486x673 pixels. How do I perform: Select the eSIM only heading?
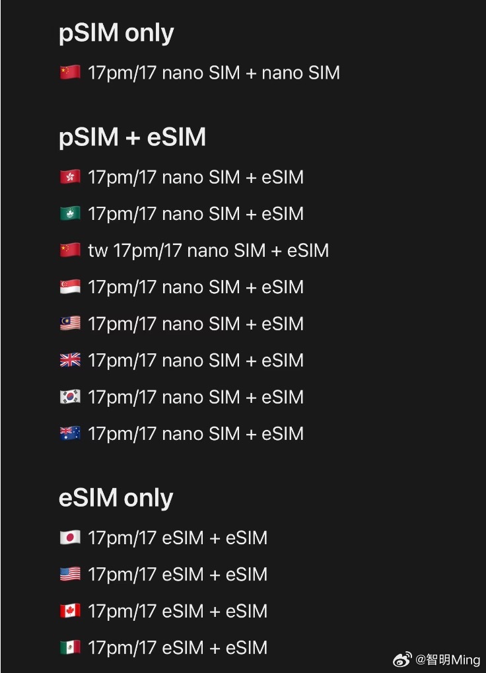(116, 498)
